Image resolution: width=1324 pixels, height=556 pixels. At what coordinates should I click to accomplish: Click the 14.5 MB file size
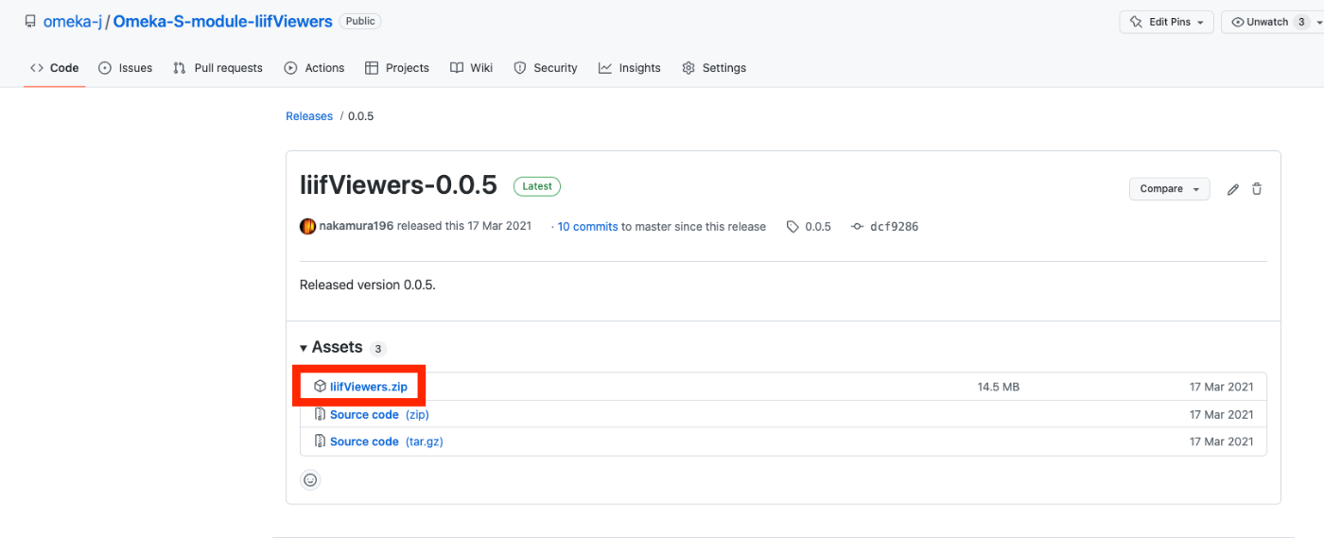999,387
